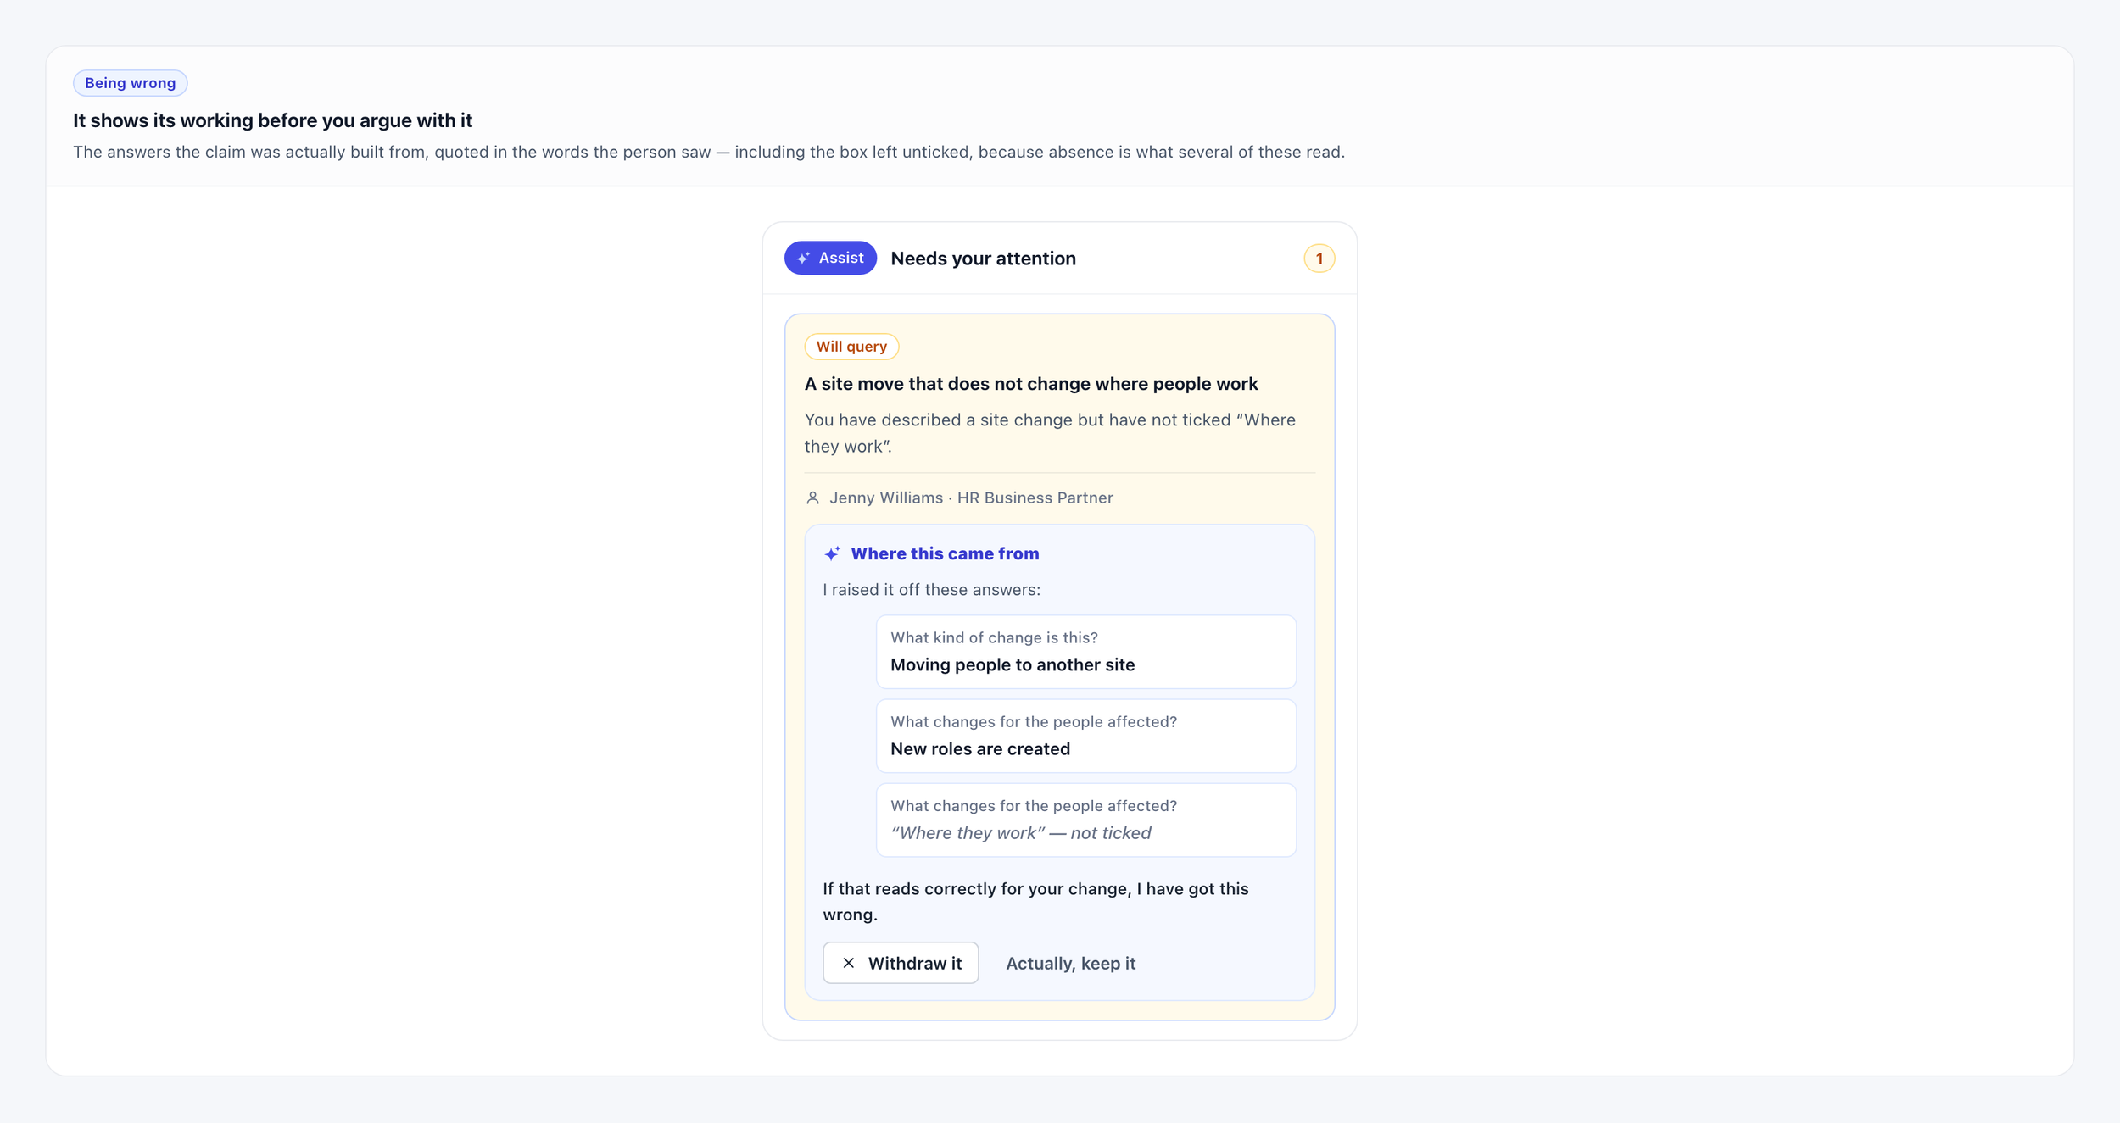Click the I have got this wrong message
This screenshot has width=2120, height=1123.
[1035, 902]
